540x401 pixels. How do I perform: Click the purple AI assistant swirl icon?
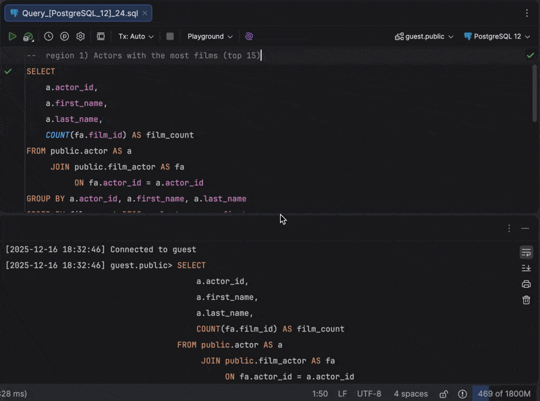[x=249, y=36]
